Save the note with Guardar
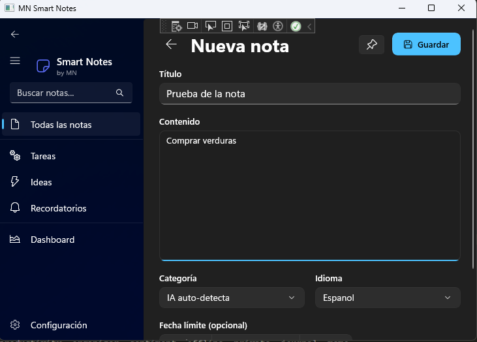 click(426, 44)
